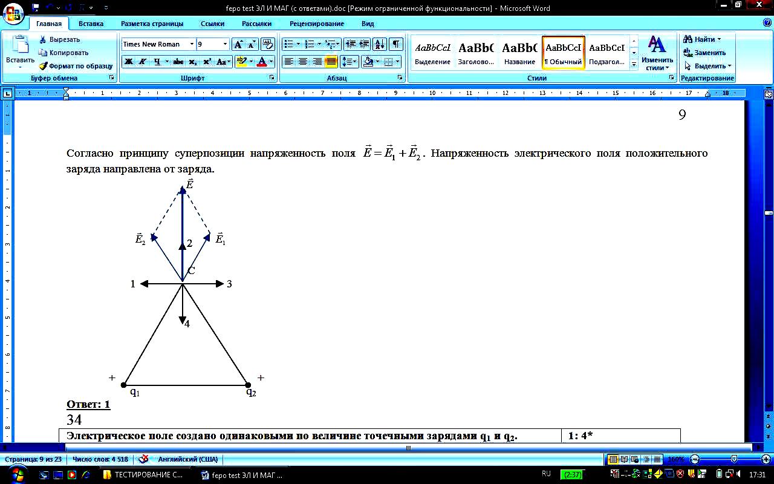This screenshot has height=484, width=774.
Task: Center the text alignment
Action: tap(303, 62)
